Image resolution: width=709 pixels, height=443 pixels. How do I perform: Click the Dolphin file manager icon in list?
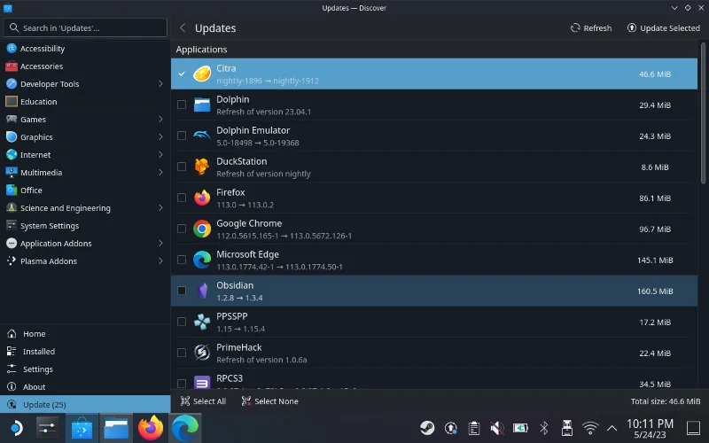click(x=202, y=105)
